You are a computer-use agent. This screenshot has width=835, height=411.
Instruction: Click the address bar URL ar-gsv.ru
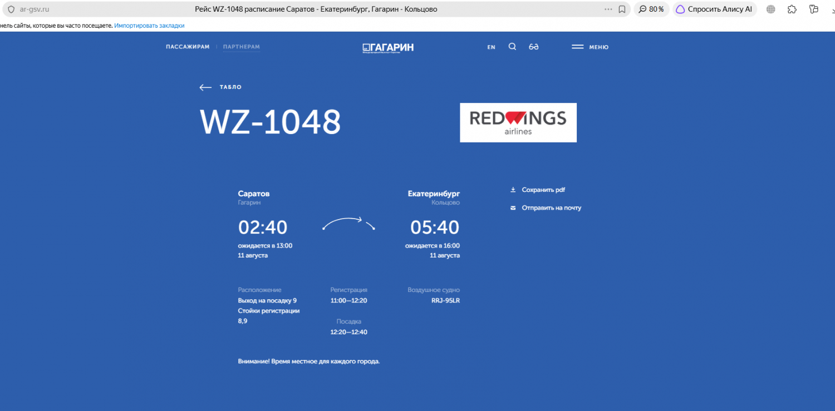pos(35,9)
